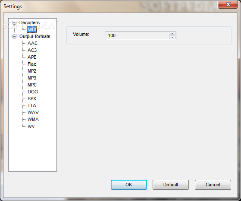Select the Output formats tree label
This screenshot has width=241, height=201.
(35, 37)
